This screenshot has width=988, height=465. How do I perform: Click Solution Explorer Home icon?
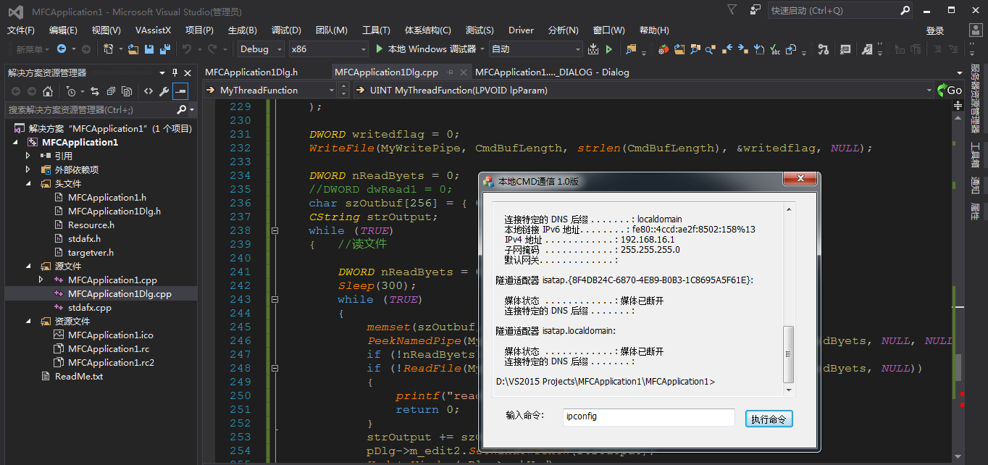(x=48, y=91)
